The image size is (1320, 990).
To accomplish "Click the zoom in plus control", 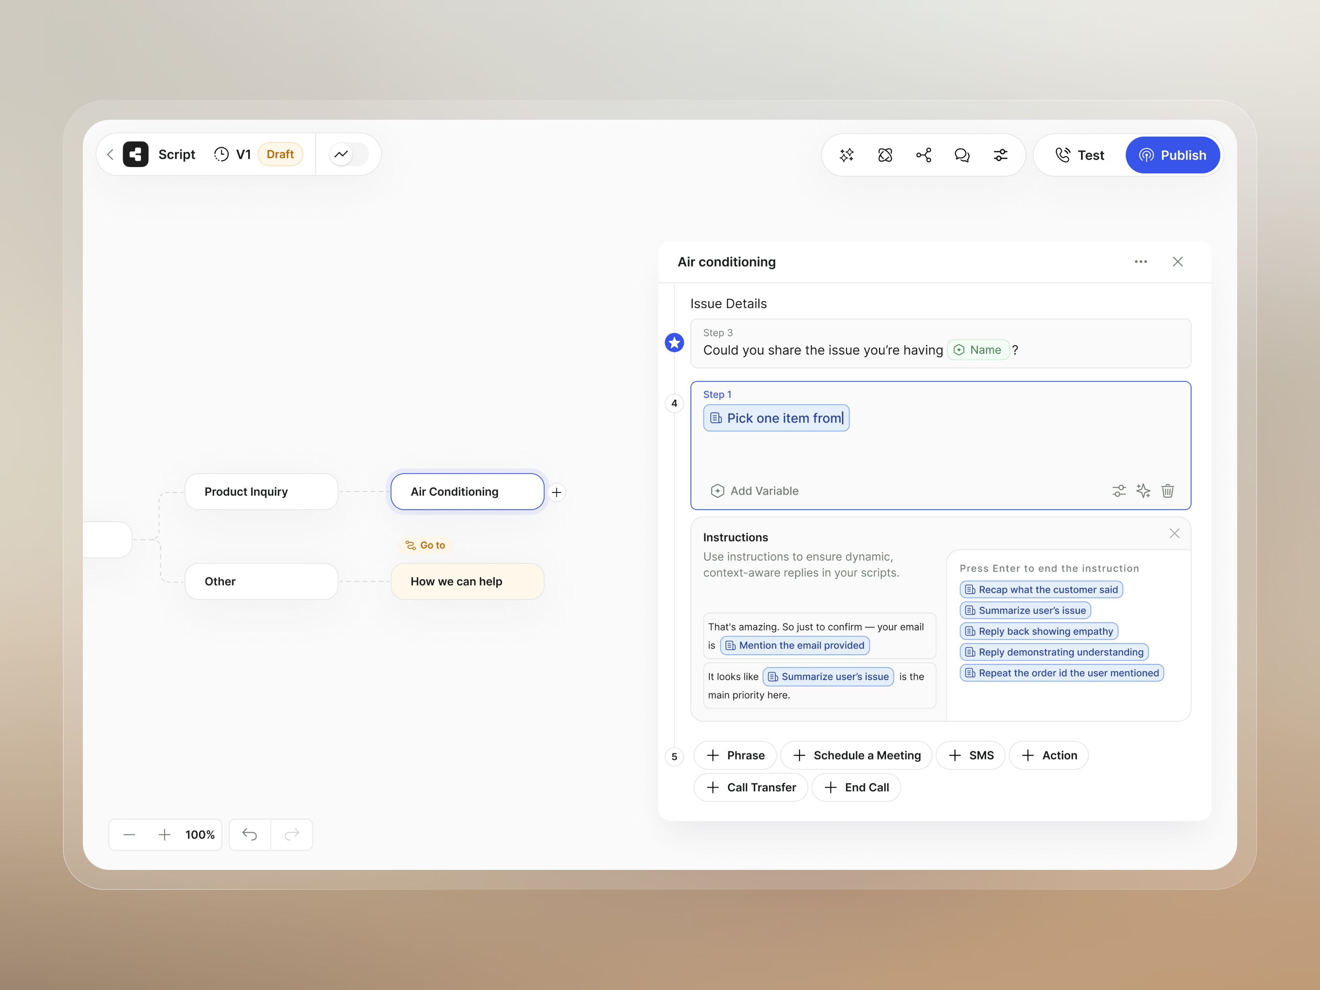I will coord(164,834).
